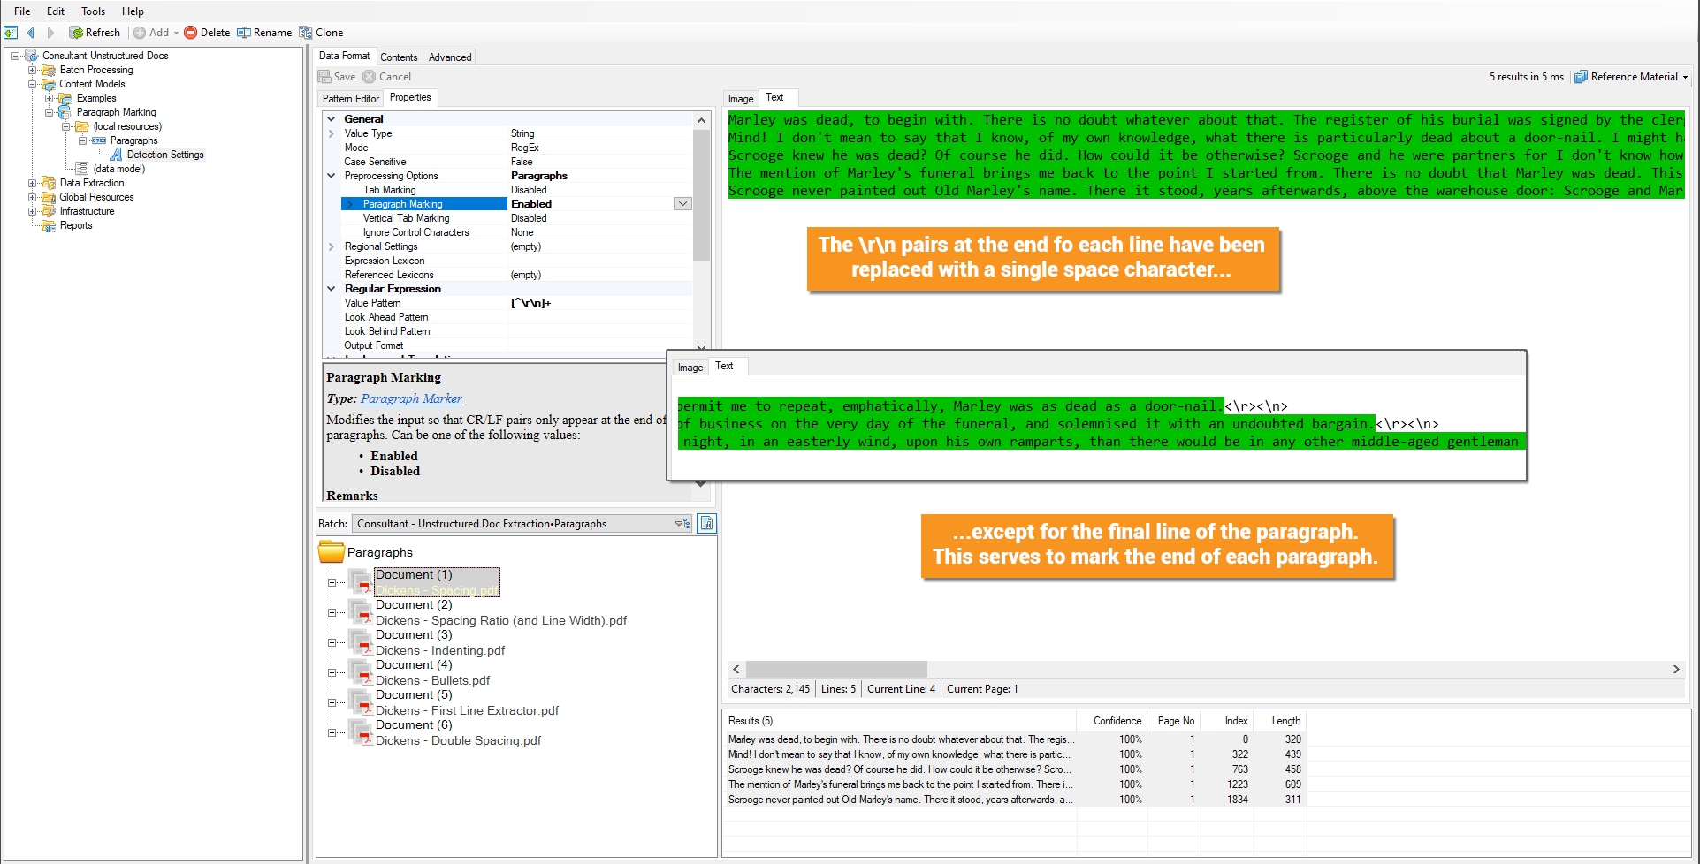The height and width of the screenshot is (864, 1700).
Task: Open the Reference Material dropdown
Action: (1631, 77)
